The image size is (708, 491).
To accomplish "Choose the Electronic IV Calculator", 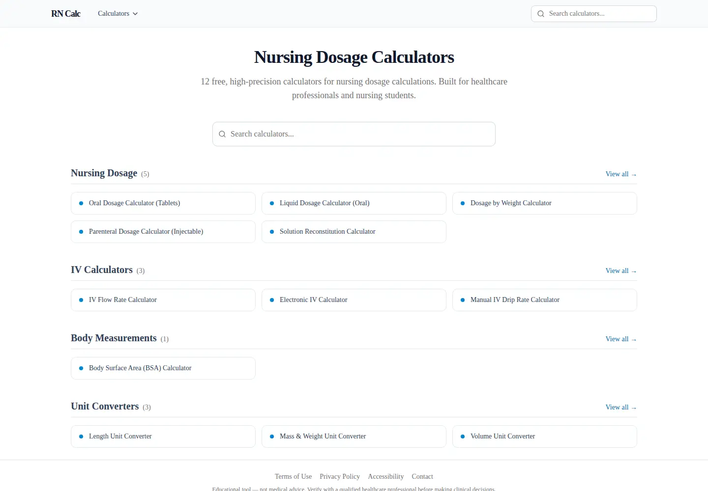I will point(354,300).
